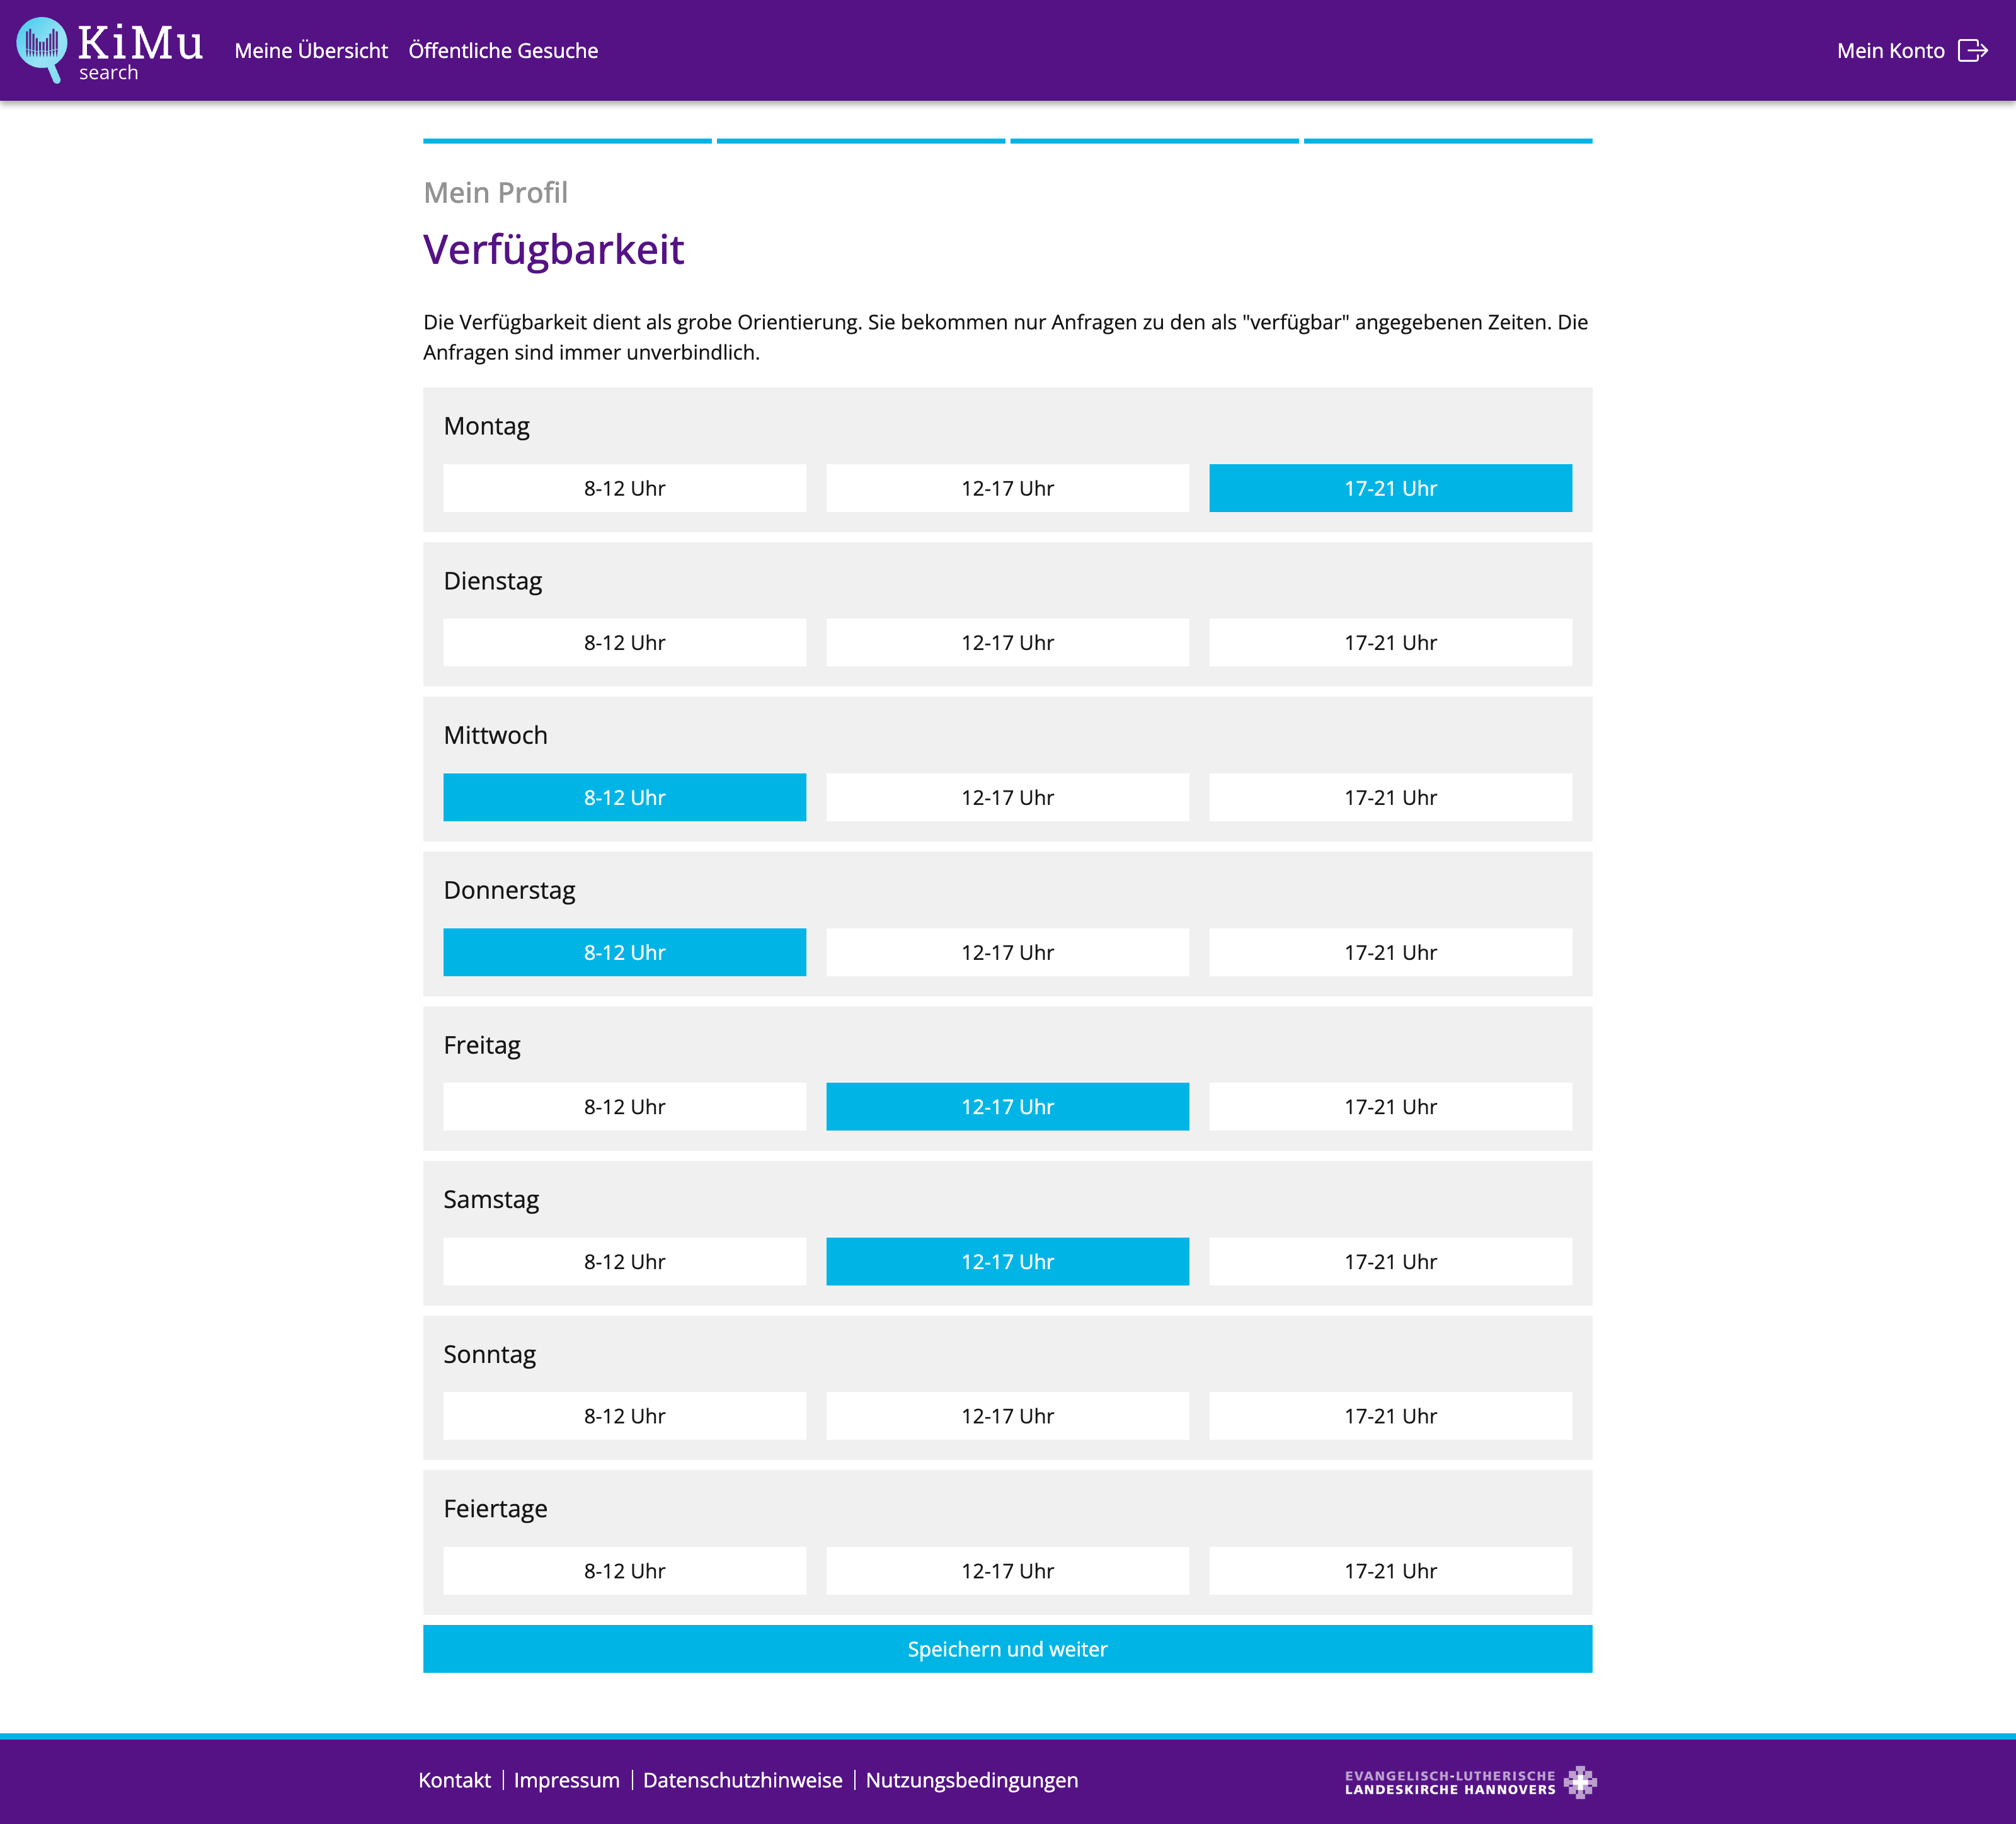Image resolution: width=2016 pixels, height=1824 pixels.
Task: Click the Landeskirche Hannovers cross logo
Action: tap(1580, 1781)
